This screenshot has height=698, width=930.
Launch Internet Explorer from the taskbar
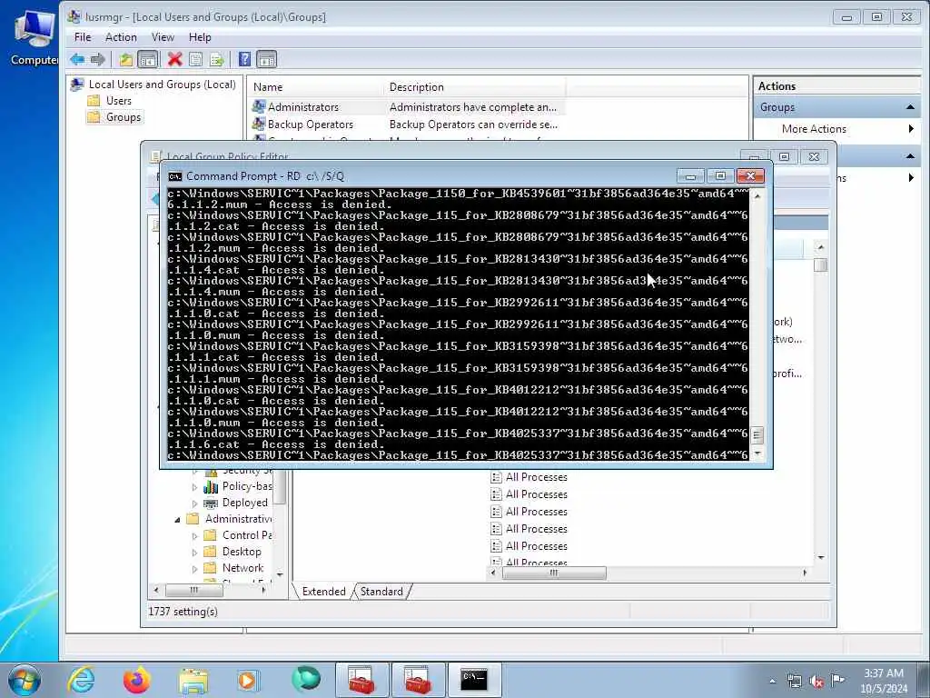tap(81, 680)
